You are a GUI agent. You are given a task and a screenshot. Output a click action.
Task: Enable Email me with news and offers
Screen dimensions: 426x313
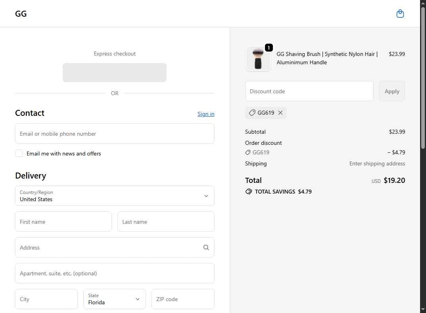pyautogui.click(x=19, y=154)
